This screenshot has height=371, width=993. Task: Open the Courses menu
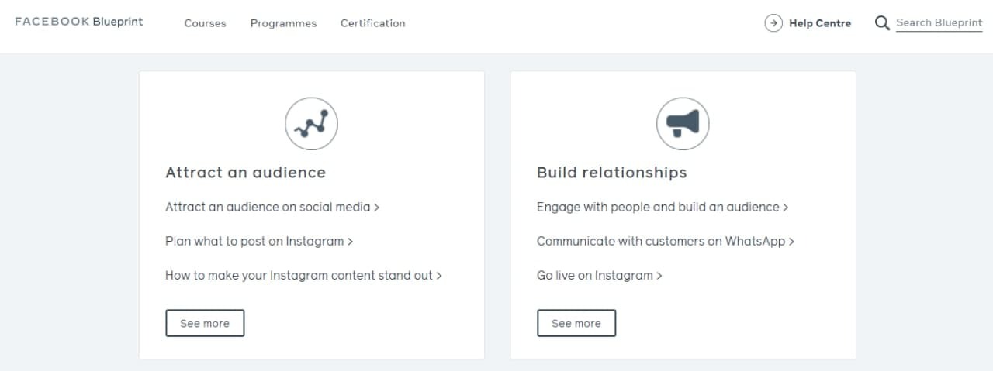coord(205,23)
